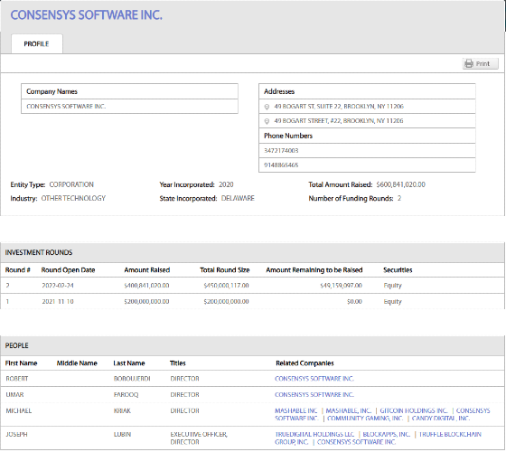
Task: Click the Consensys Software Inc. page title
Action: click(x=86, y=15)
